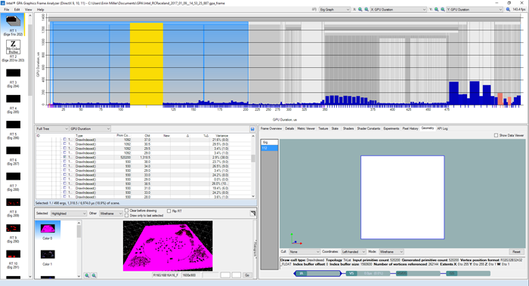Select the HS/DS pipeline stage
529x286 pixels.
tap(418, 273)
